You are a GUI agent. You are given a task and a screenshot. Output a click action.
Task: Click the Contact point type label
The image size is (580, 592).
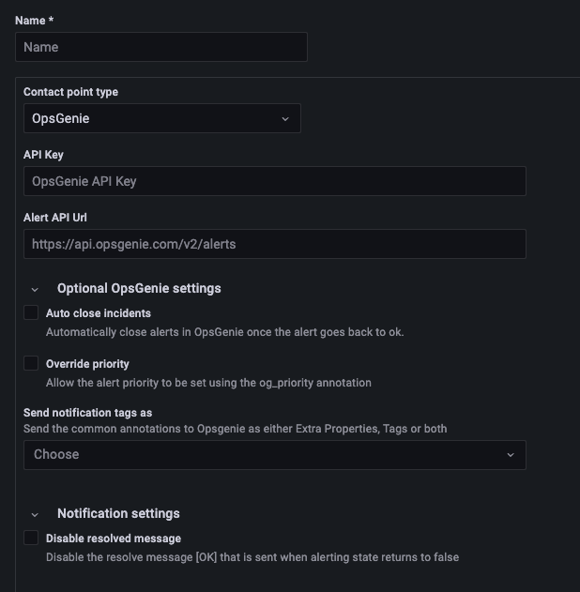[70, 92]
